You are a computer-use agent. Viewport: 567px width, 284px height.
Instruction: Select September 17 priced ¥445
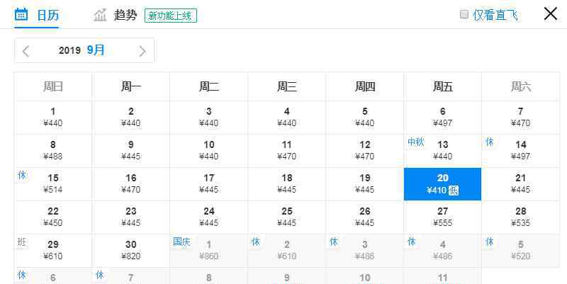click(208, 184)
